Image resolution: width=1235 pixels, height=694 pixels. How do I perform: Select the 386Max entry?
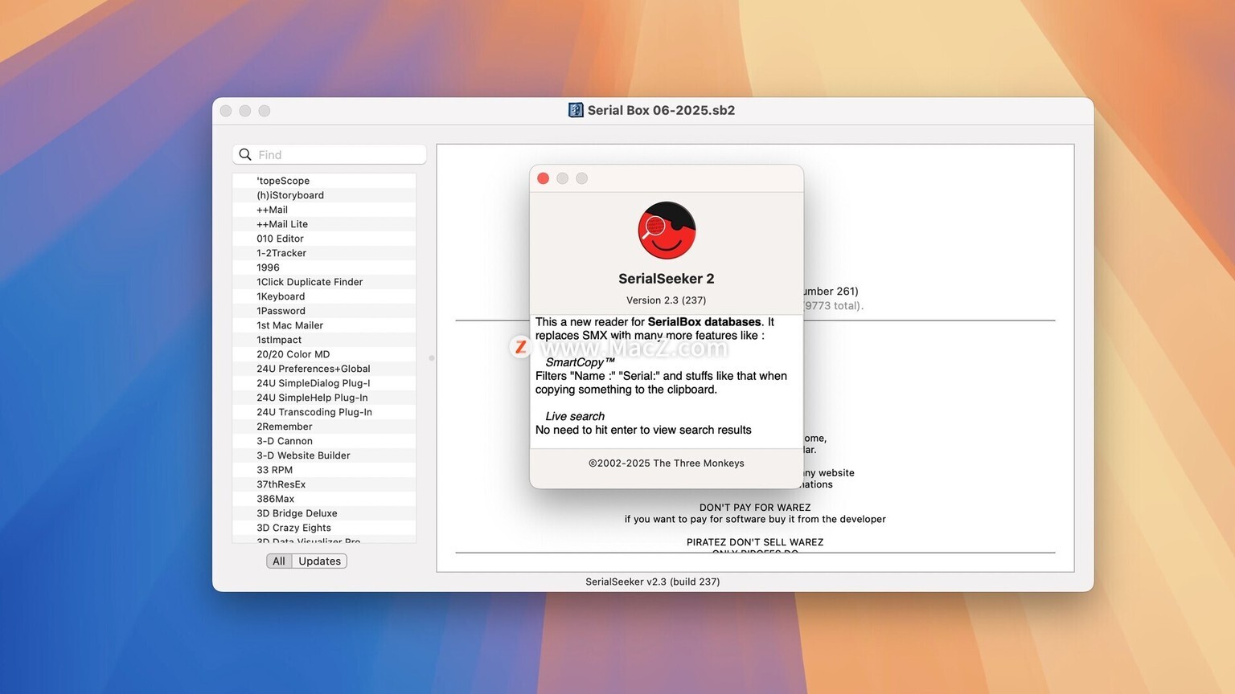pos(324,499)
